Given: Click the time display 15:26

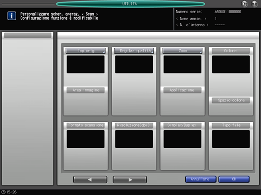Looking at the screenshot, I should point(12,192).
